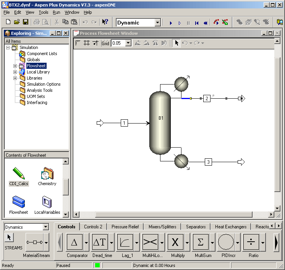Open the Tools menu
Viewport: 285px width, 270px height.
(44, 12)
